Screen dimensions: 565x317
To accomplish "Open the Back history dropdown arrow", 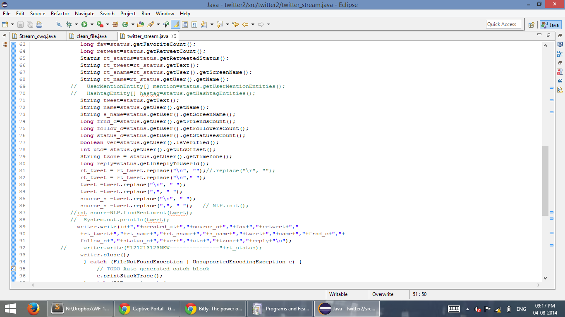I will [x=252, y=24].
